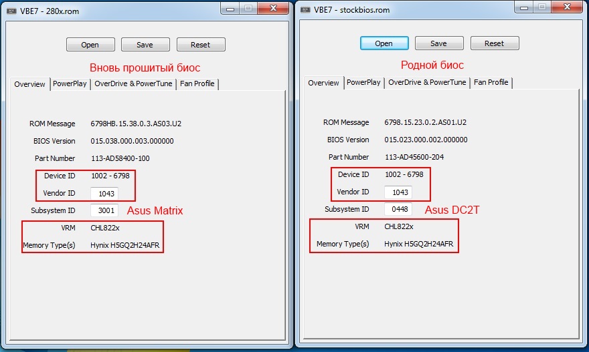
Task: Click Hynix H5GQ2H24AFR in stockbios.rom window
Action: tap(419, 244)
